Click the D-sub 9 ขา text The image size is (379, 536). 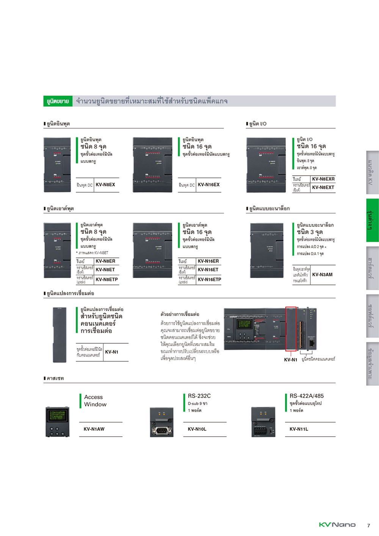point(197,404)
